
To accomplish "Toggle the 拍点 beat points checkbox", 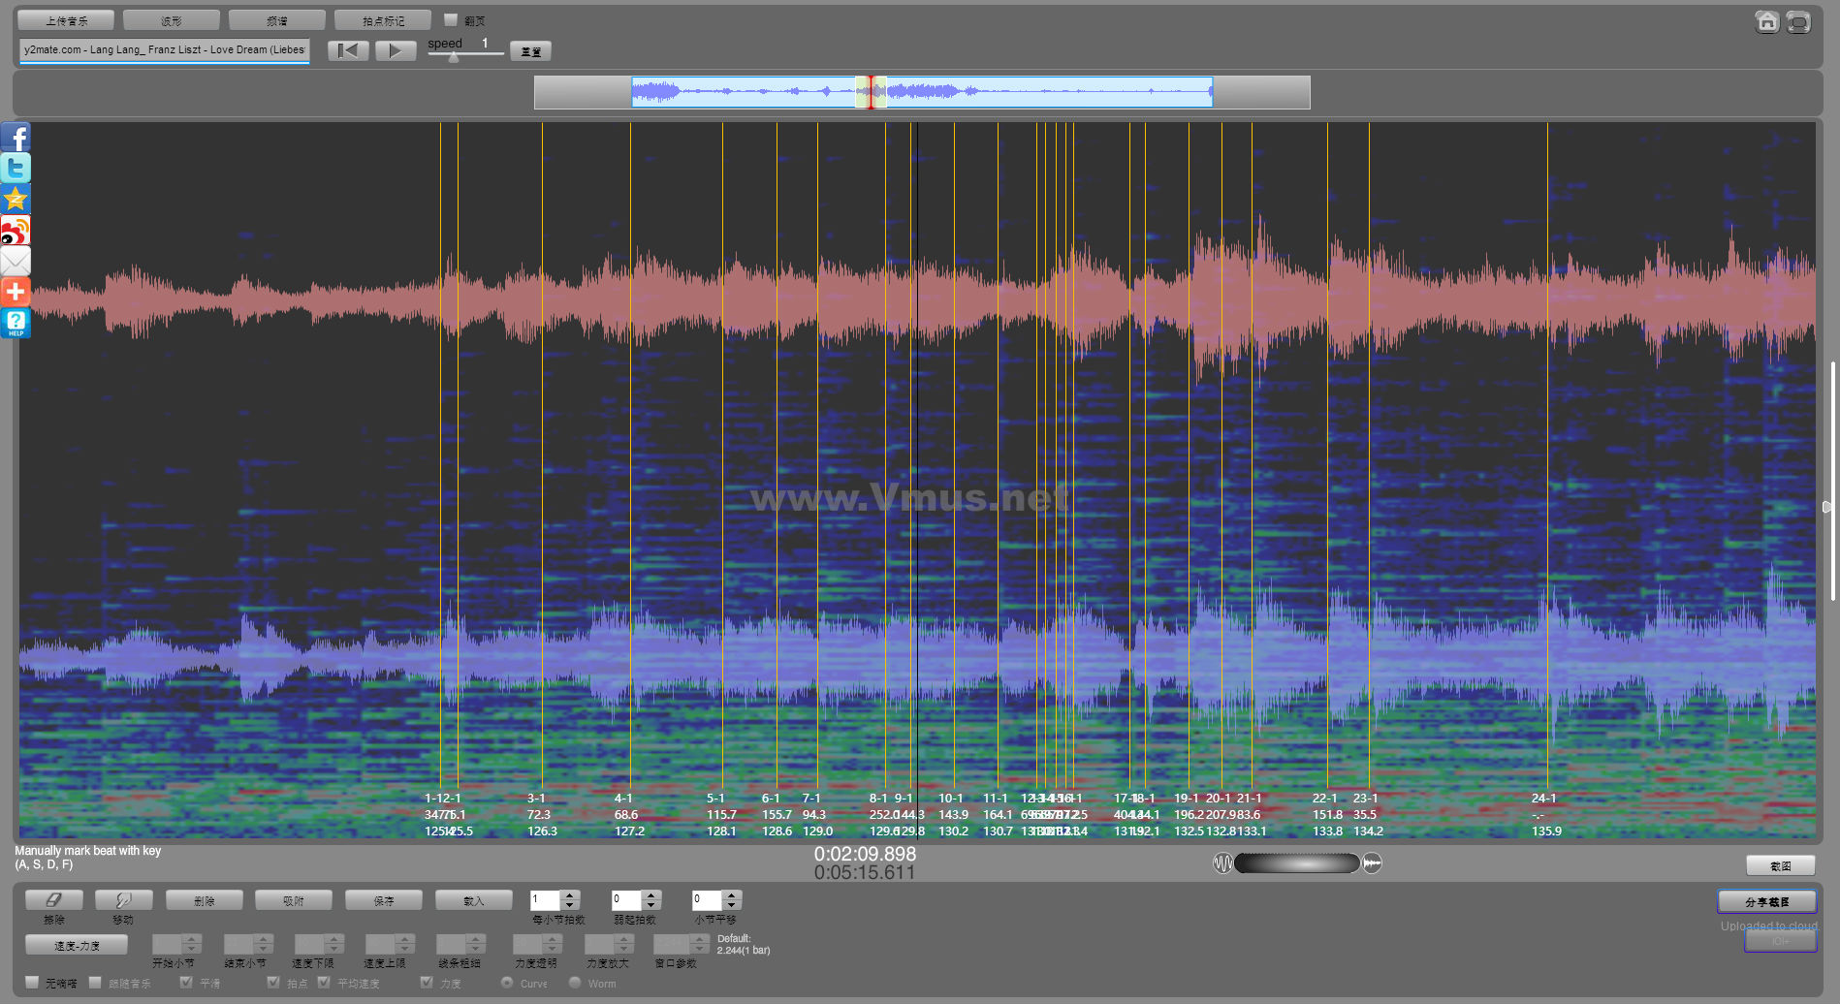I will pyautogui.click(x=273, y=983).
